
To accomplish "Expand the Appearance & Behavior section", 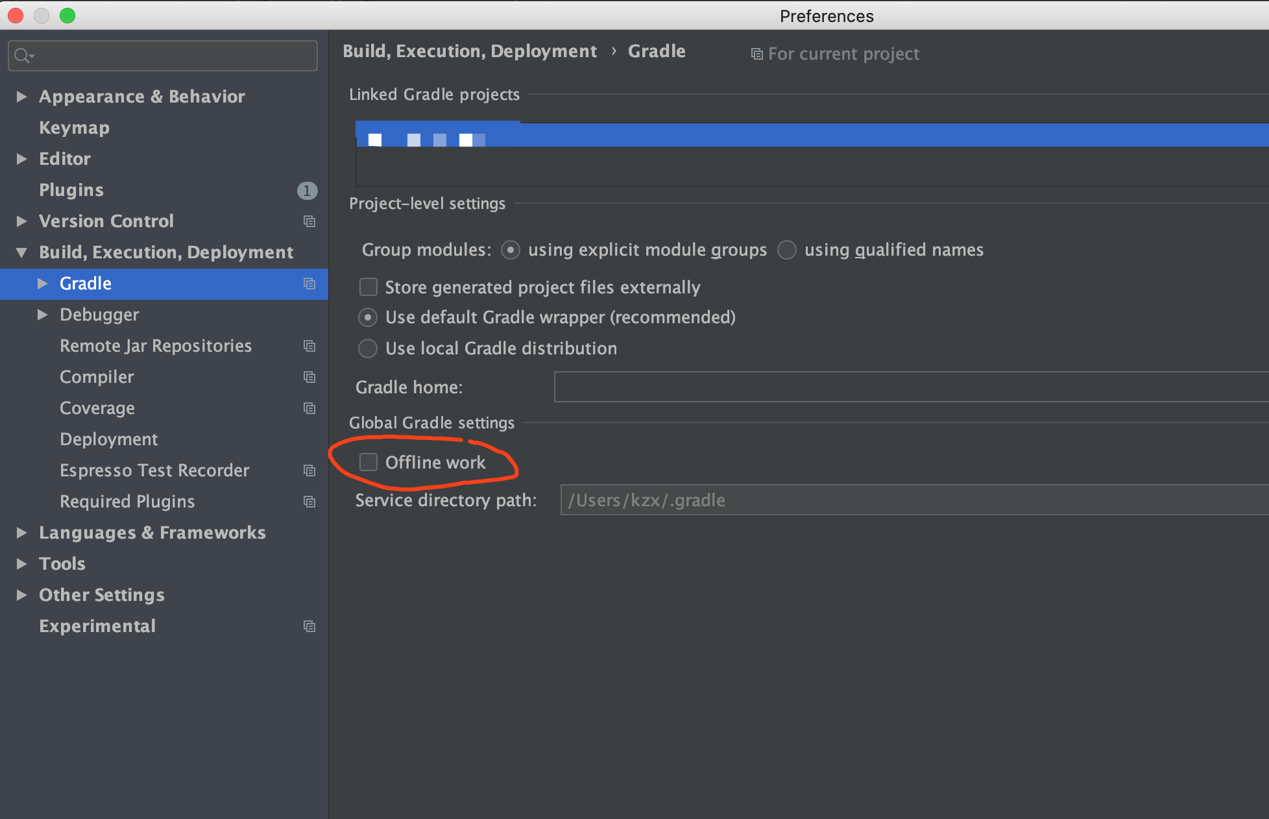I will click(21, 97).
